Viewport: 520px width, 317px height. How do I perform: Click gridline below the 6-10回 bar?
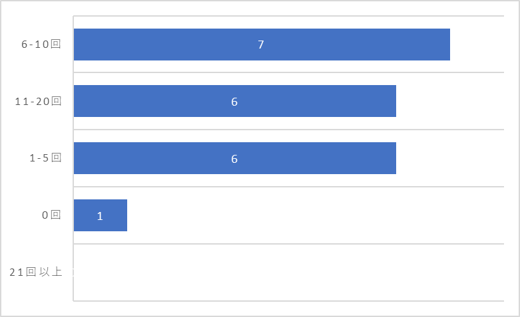point(288,72)
